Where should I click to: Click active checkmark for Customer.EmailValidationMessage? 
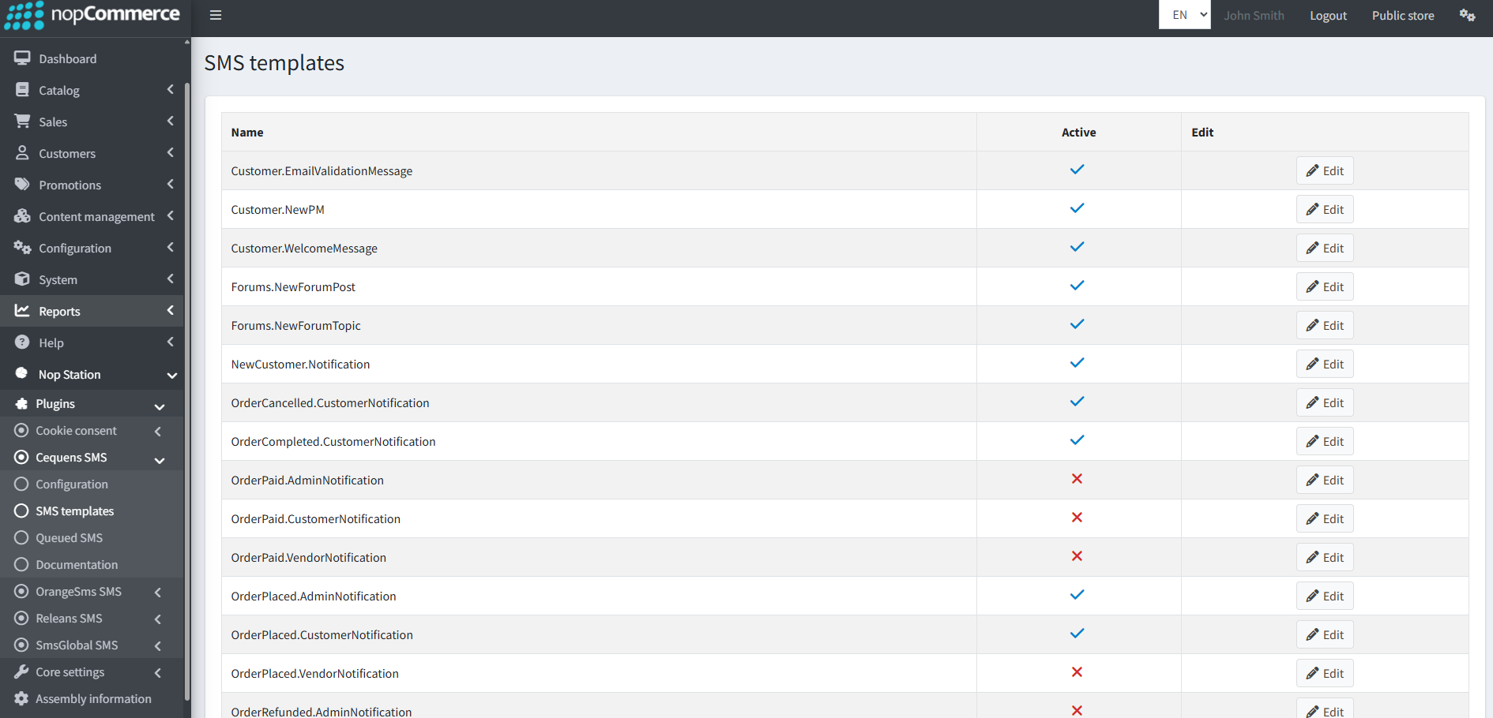[1077, 170]
